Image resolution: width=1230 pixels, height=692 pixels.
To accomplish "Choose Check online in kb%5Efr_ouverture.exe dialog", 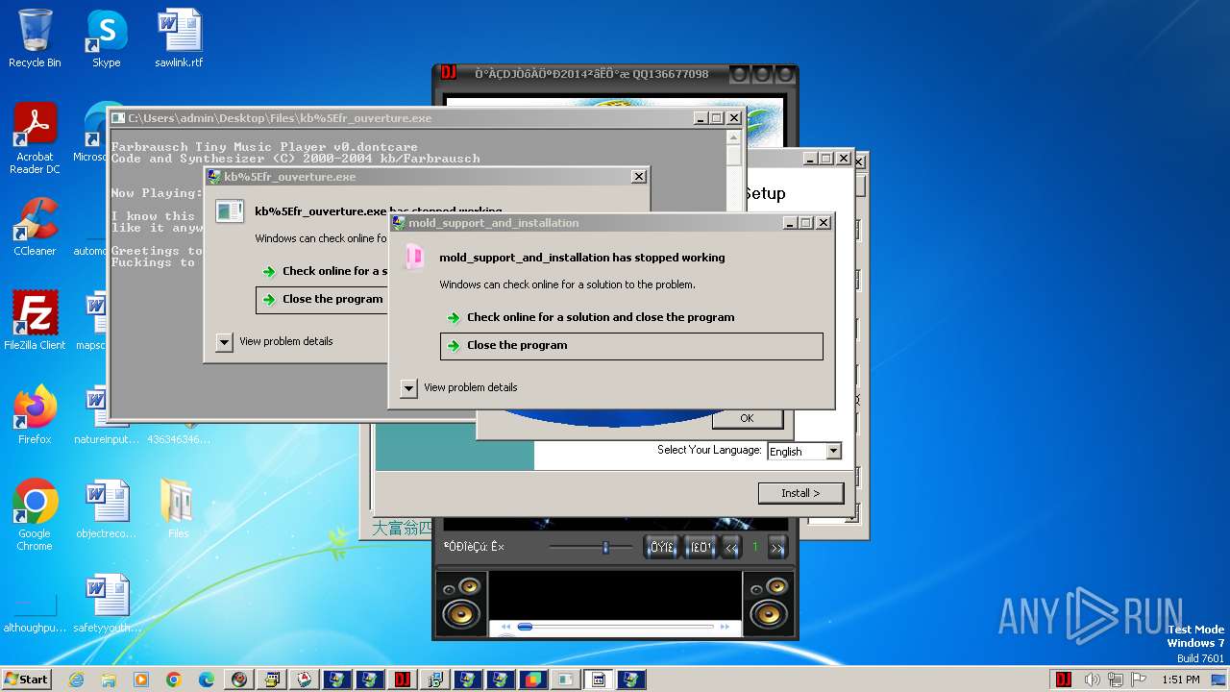I will [x=322, y=271].
